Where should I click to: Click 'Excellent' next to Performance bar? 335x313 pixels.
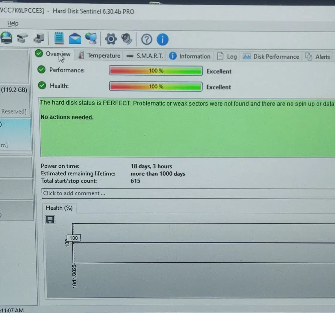219,71
